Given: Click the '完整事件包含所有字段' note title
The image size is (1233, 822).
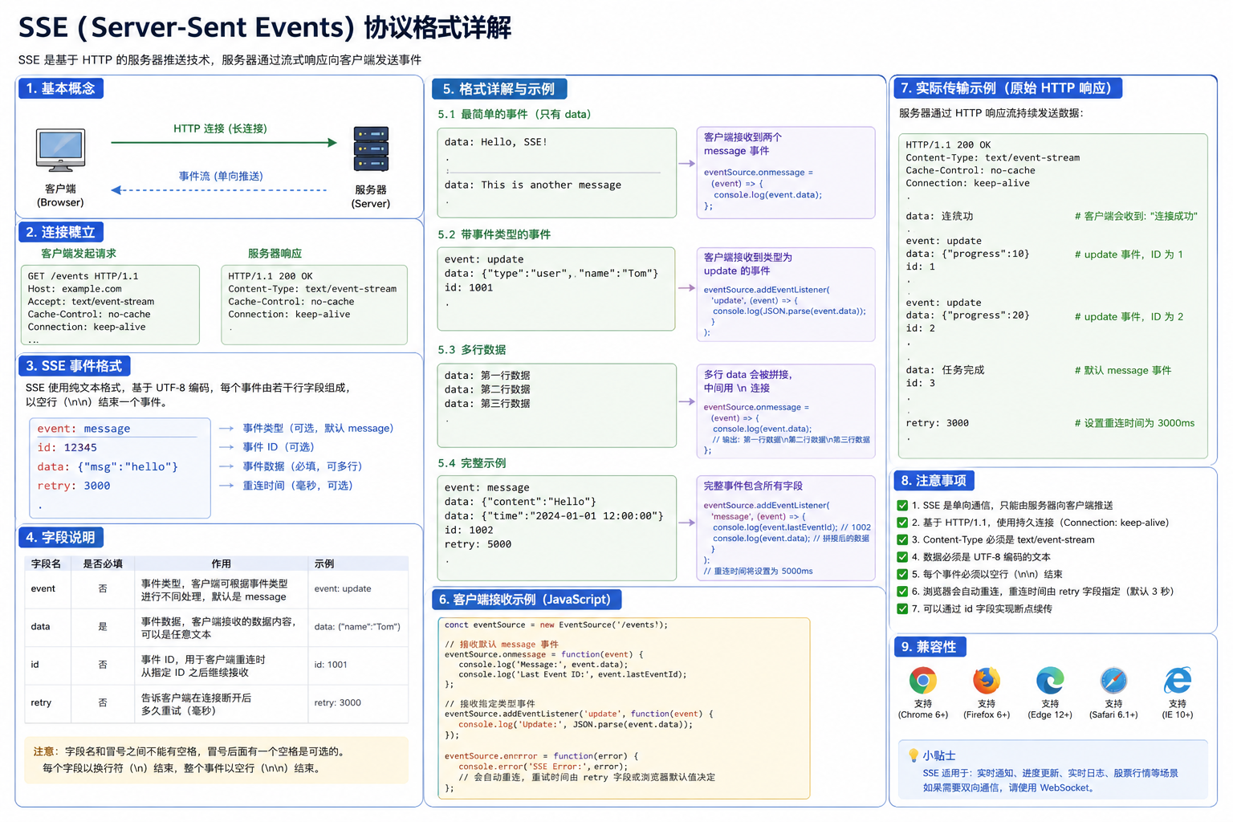Looking at the screenshot, I should [753, 486].
